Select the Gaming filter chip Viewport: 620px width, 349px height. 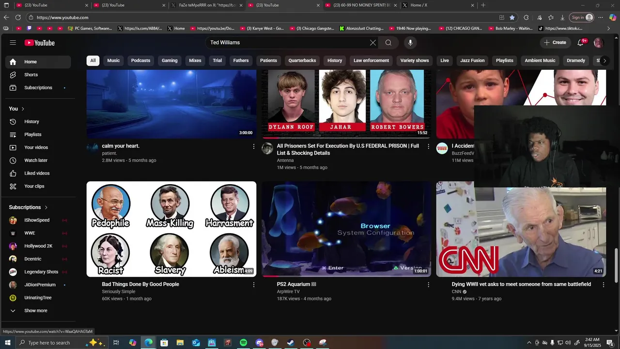coord(170,61)
